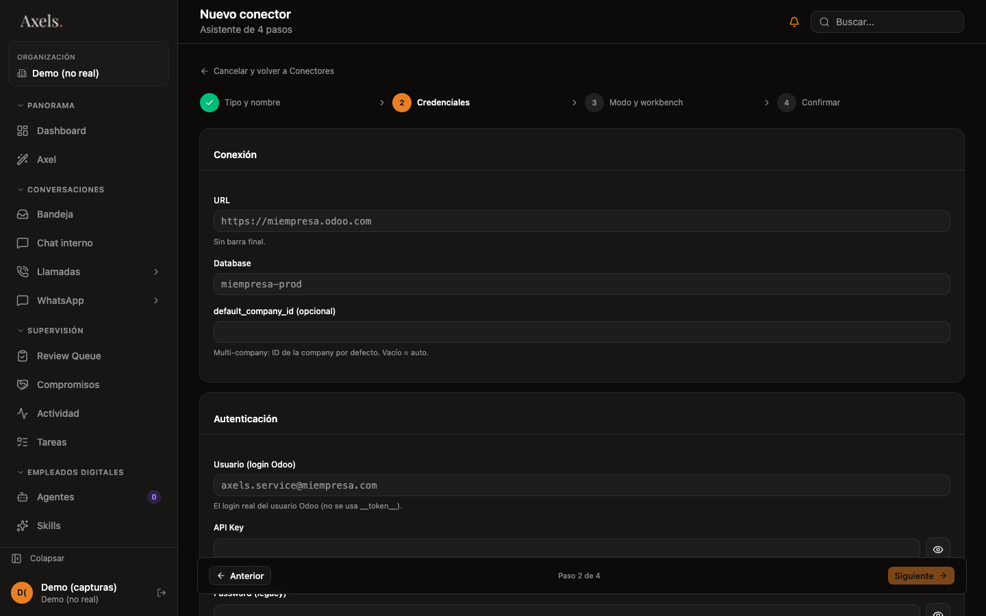Click the green completed step checkmark
The height and width of the screenshot is (616, 986).
(210, 103)
